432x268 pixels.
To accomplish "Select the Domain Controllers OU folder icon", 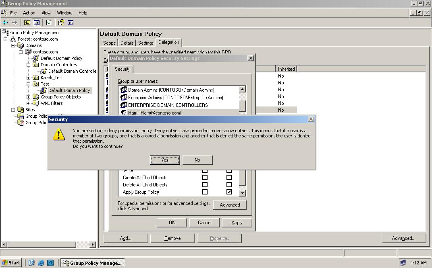I will (x=36, y=65).
